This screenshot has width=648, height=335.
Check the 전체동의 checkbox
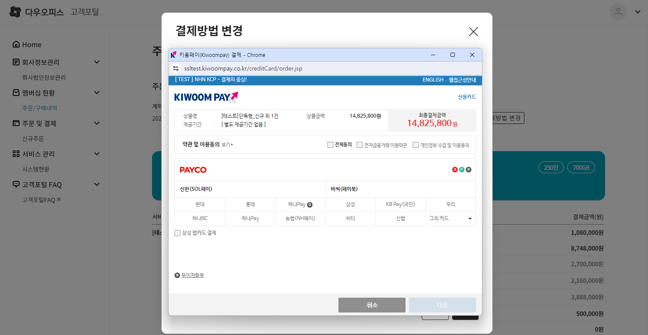pyautogui.click(x=330, y=145)
